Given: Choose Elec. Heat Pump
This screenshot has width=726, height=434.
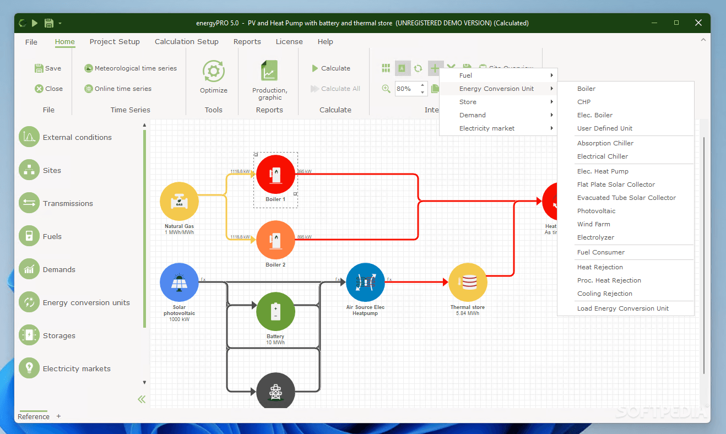Looking at the screenshot, I should click(x=626, y=171).
